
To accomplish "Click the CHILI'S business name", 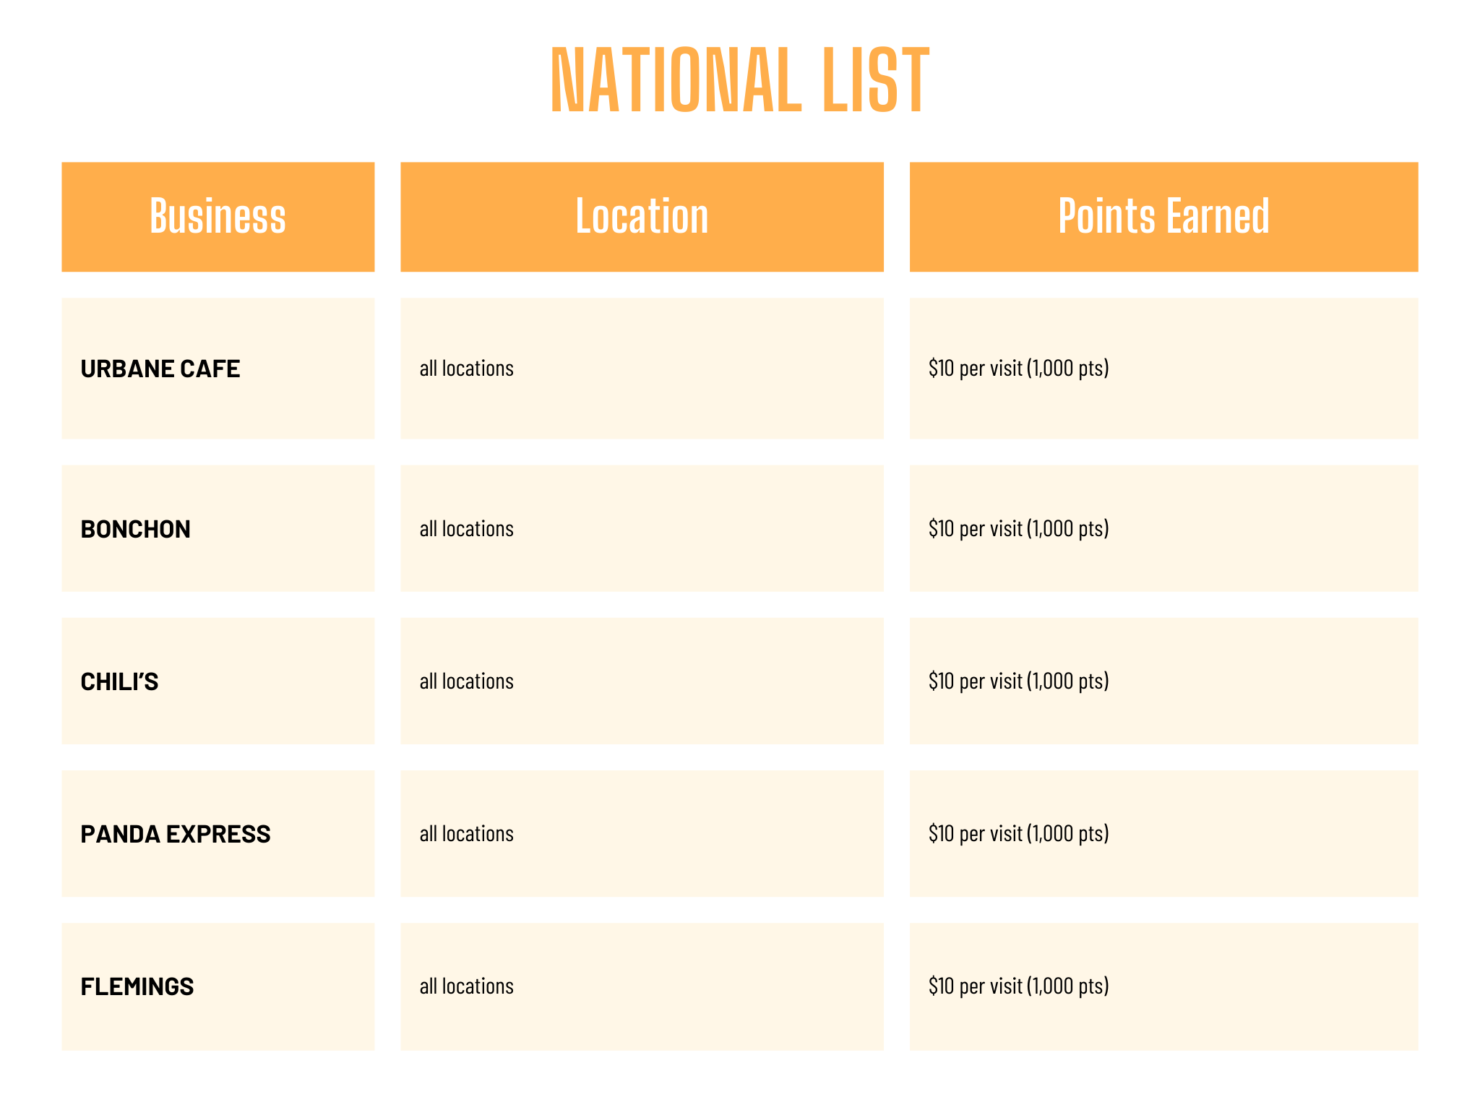I will [x=119, y=681].
